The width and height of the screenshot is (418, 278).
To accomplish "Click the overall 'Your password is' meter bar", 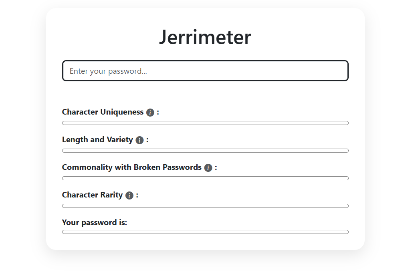I will click(205, 232).
